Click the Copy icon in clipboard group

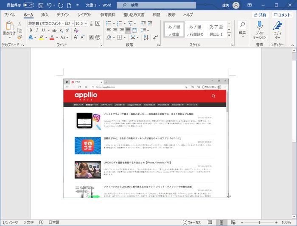[x=20, y=30]
